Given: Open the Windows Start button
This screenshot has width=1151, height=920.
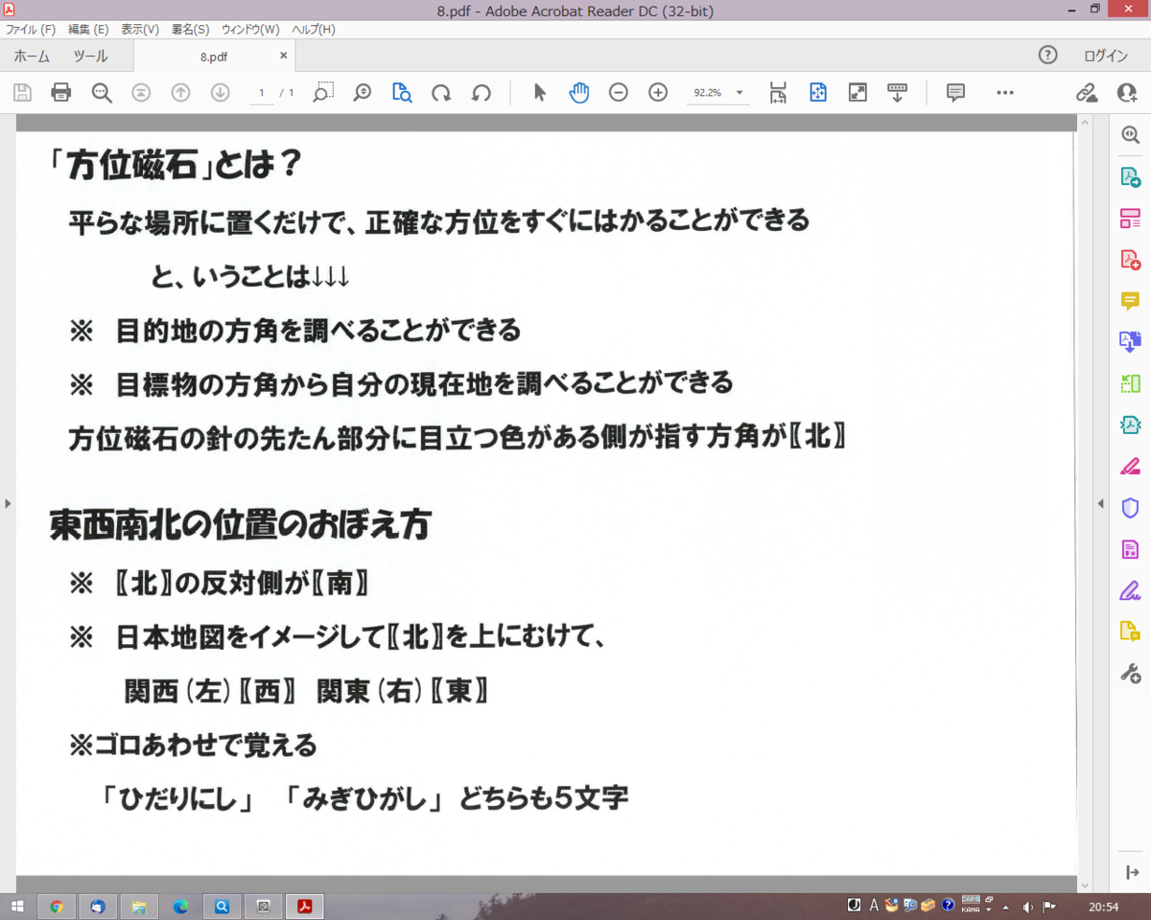Looking at the screenshot, I should [17, 906].
